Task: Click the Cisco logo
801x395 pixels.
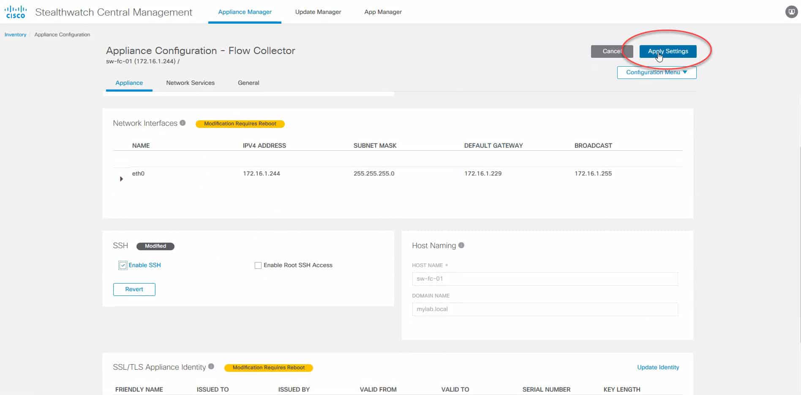Action: click(16, 12)
